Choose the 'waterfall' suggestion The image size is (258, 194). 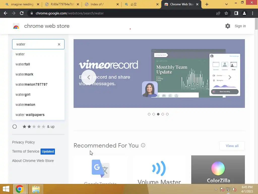(x=38, y=64)
